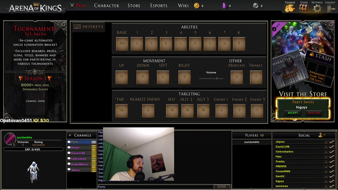Send the party chat message
338x190 pixels.
222,186
